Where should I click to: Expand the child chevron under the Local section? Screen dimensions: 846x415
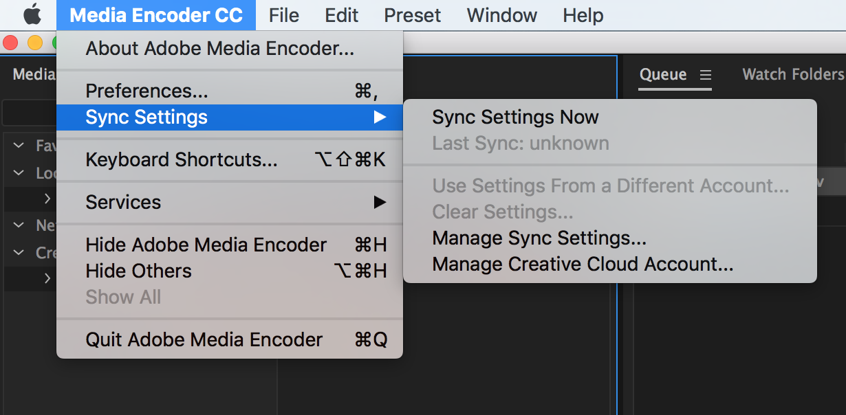point(47,199)
